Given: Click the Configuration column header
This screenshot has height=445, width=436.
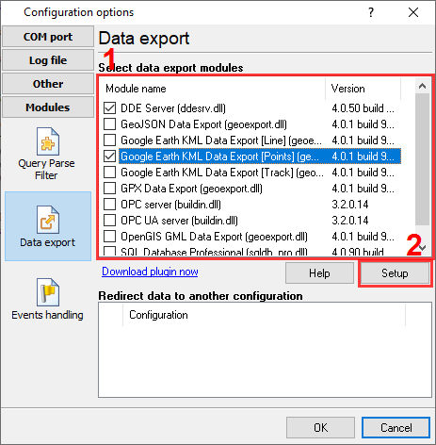Looking at the screenshot, I should (x=264, y=315).
